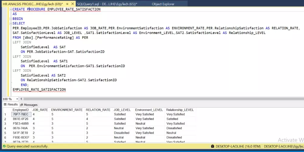
Task: Open the Object Explorer tab
Action: [163, 4]
